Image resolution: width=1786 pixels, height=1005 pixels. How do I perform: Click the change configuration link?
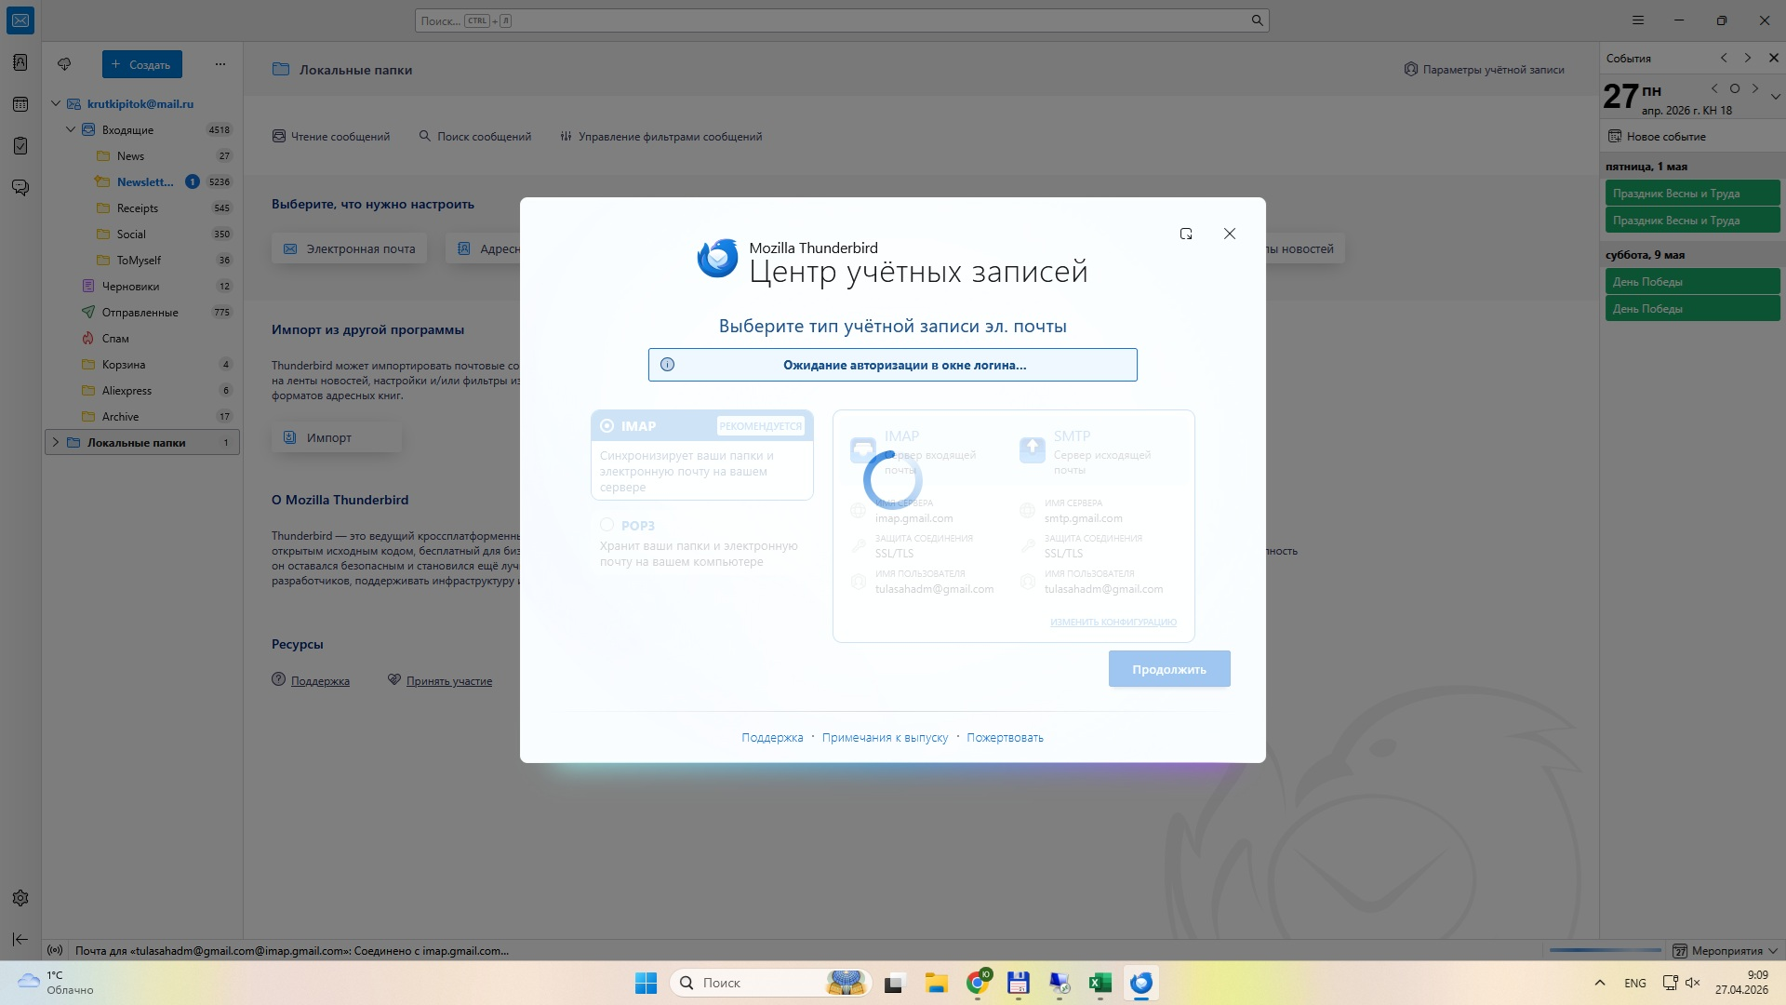(x=1113, y=623)
